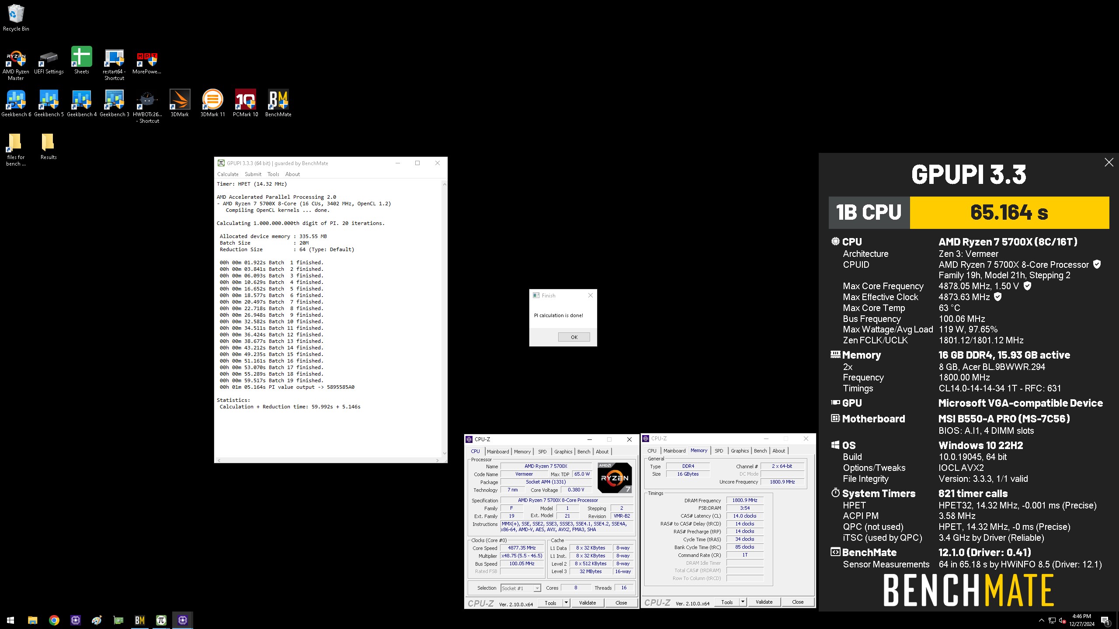1119x629 pixels.
Task: Switch to Graphics tab in left CPU-Z
Action: pyautogui.click(x=563, y=452)
